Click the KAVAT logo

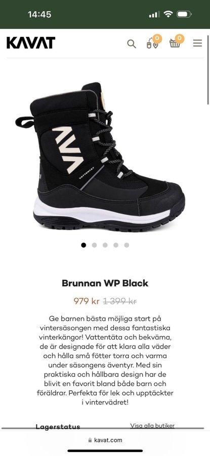tap(31, 43)
